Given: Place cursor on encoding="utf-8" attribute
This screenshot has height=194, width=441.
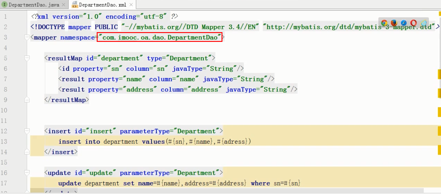Looking at the screenshot, I should pos(136,17).
